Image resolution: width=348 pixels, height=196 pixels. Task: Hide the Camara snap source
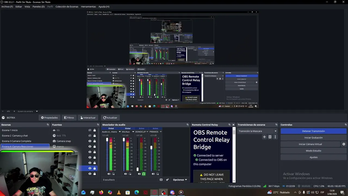click(x=90, y=141)
